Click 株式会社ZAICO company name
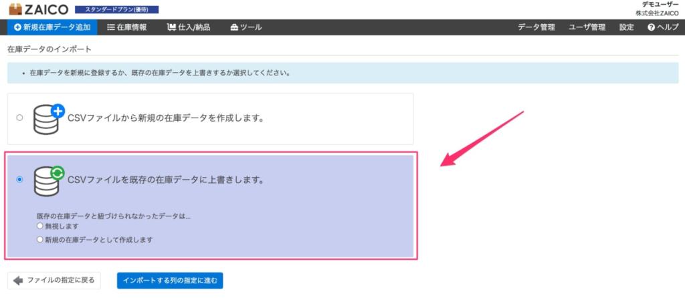Viewport: 685px width, 298px height. tap(657, 13)
